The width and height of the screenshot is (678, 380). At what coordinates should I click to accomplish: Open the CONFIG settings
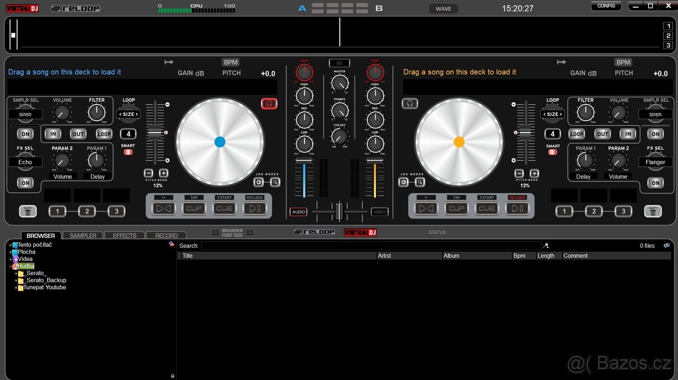(606, 6)
